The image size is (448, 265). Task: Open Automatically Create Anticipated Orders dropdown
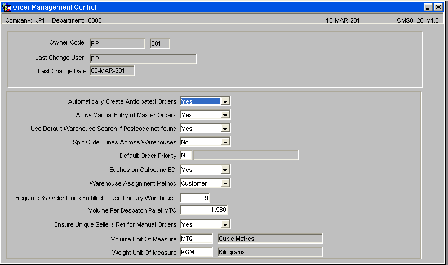coord(225,101)
